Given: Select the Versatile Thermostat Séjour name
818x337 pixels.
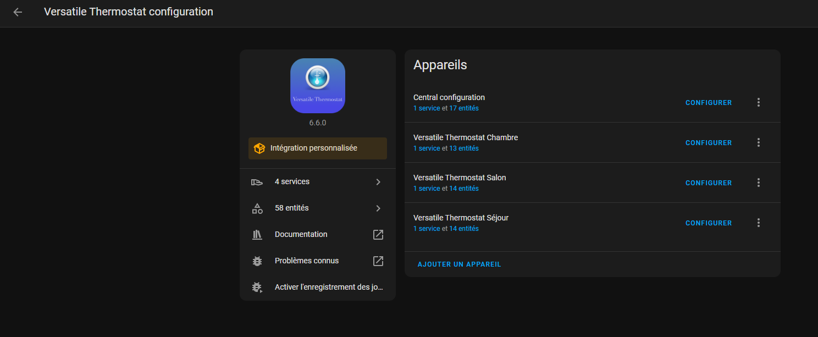Looking at the screenshot, I should coord(461,218).
